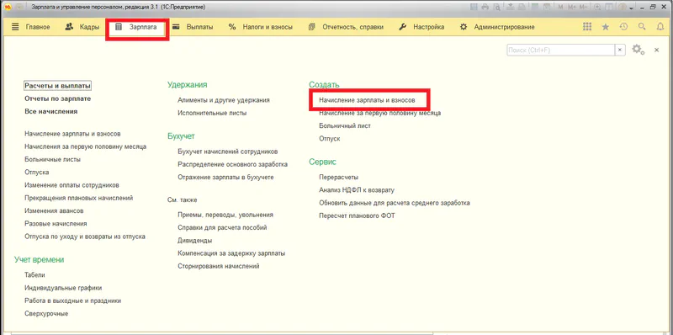
Task: Open Отпуска по уходу и возвраты из отпуска
Action: (x=85, y=237)
